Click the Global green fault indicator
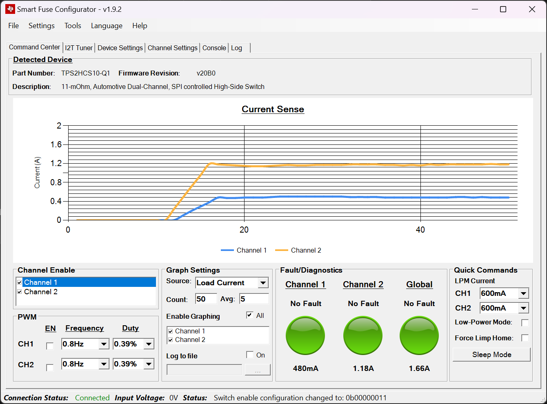 419,335
